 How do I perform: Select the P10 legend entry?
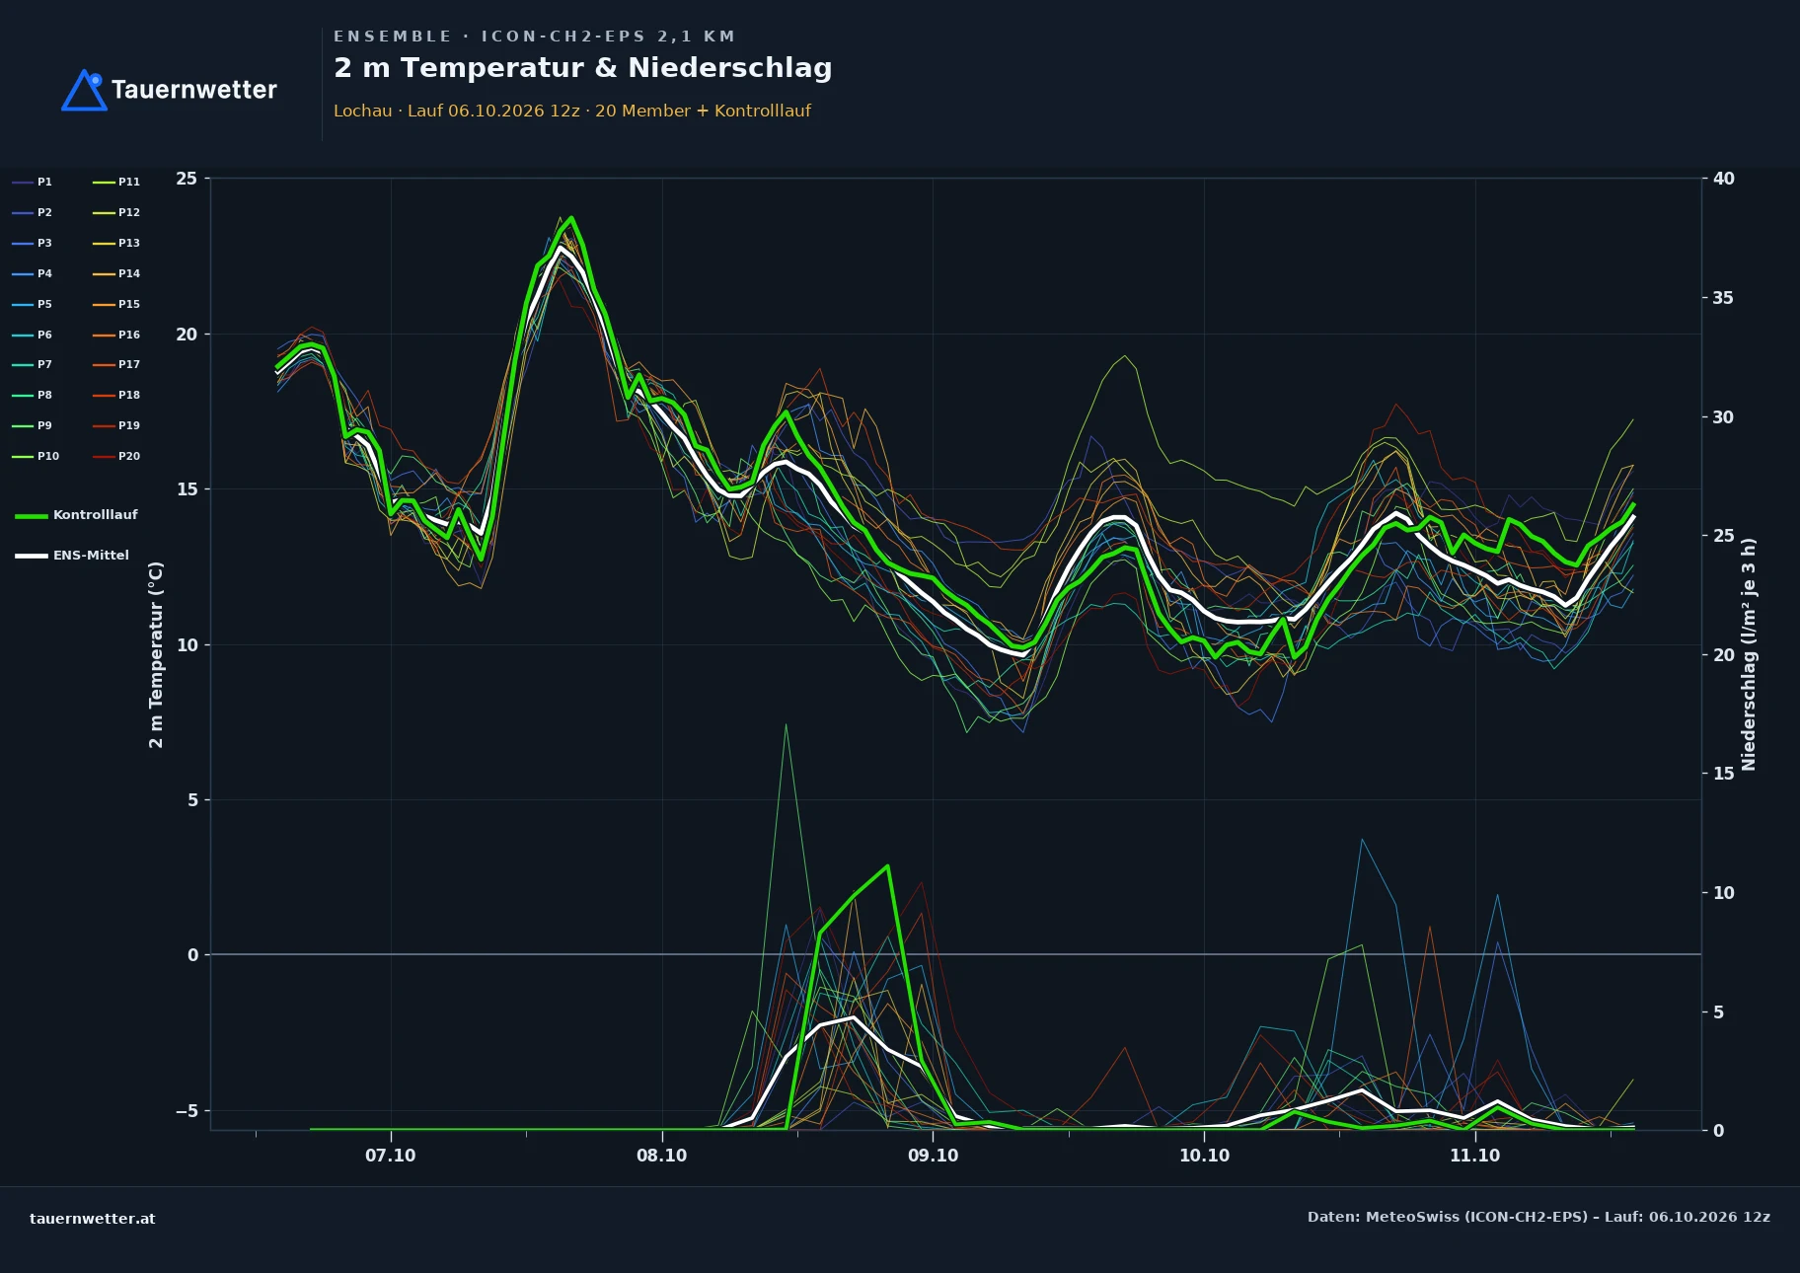(36, 457)
